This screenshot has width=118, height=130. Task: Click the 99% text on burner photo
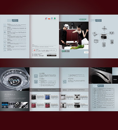(10, 80)
